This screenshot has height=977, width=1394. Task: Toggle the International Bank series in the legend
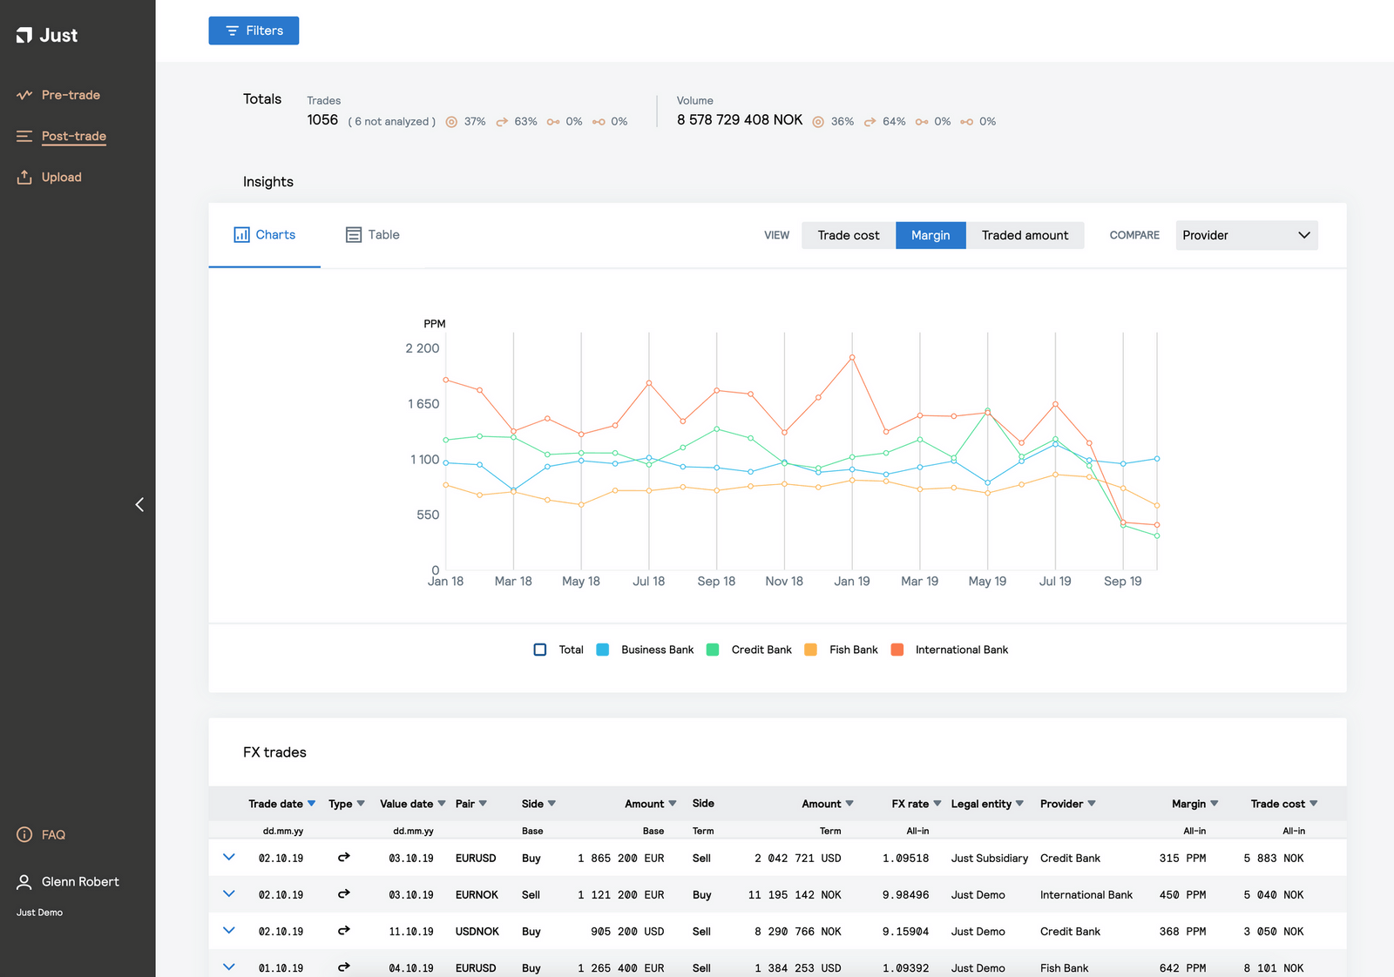(x=897, y=649)
